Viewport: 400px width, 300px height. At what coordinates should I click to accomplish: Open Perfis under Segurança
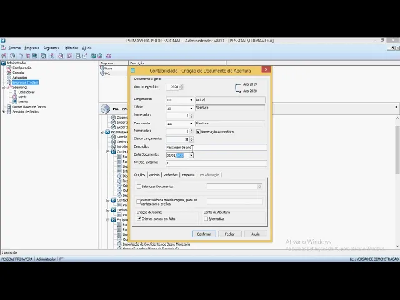tap(22, 97)
